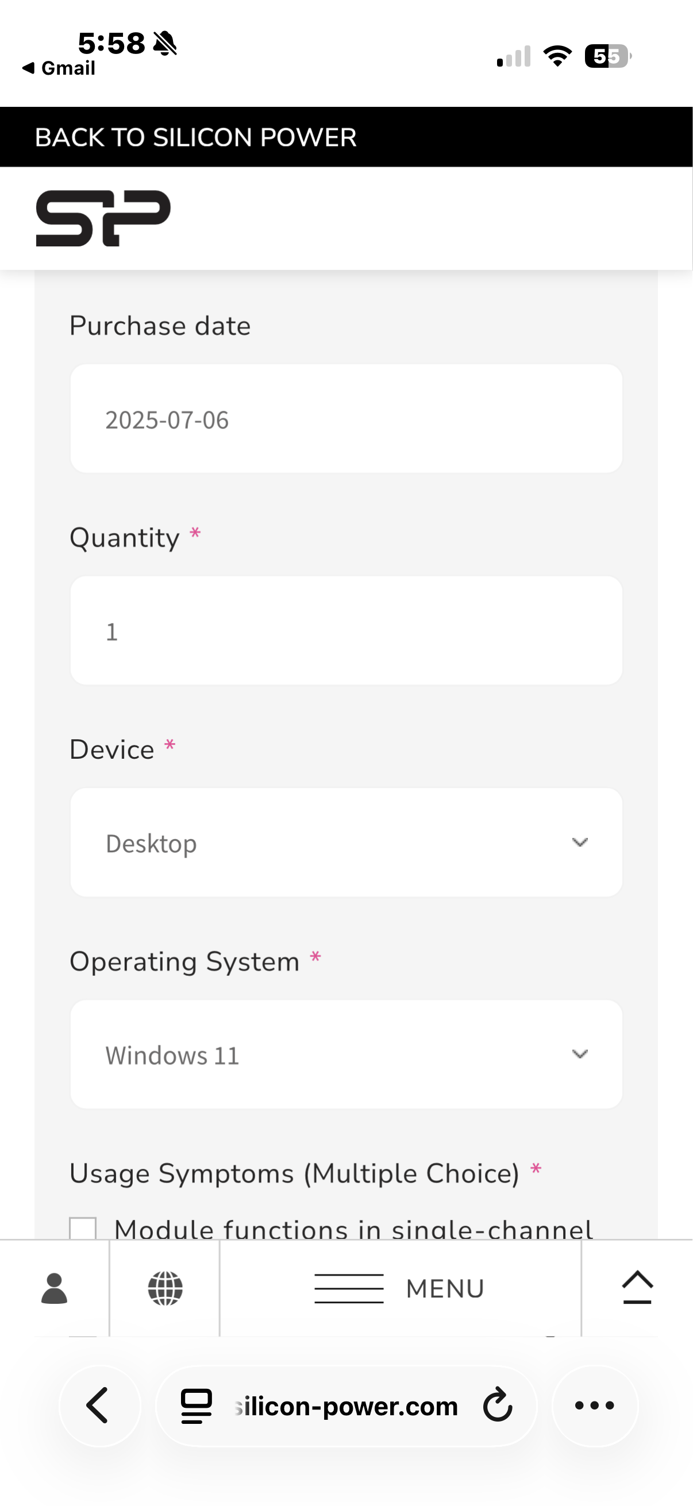Screen dimensions: 693x1506
Task: Click the Purchase date field
Action: 345,419
